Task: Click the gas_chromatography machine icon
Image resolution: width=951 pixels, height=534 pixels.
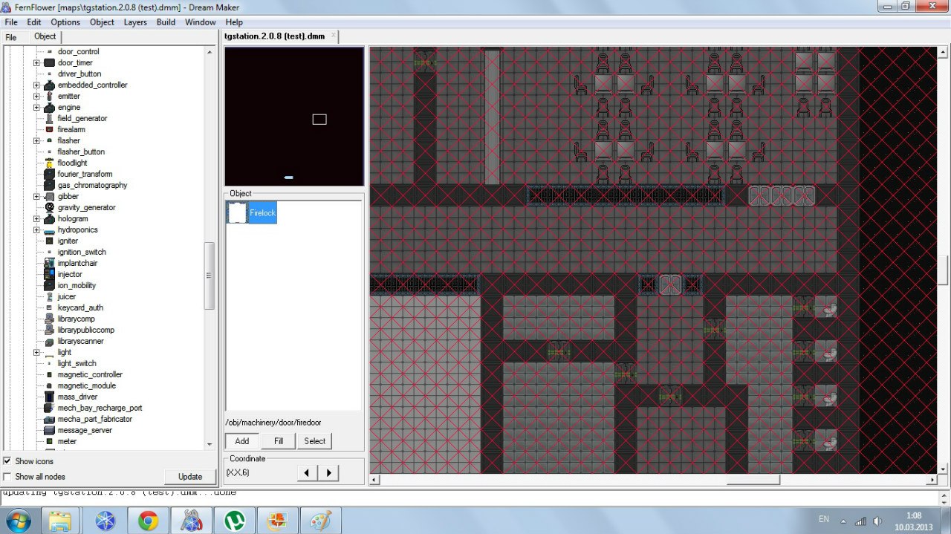Action: pos(50,185)
